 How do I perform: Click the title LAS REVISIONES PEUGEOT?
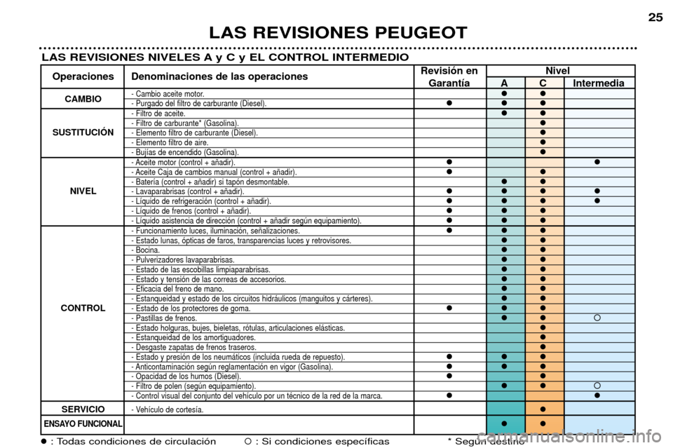click(x=338, y=33)
